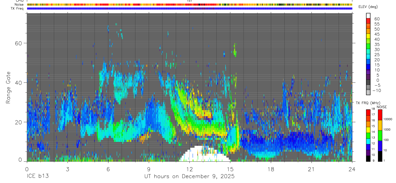Click the '9' tick on UT hours axis
Viewport: 396px width, 183px height.
pos(149,169)
